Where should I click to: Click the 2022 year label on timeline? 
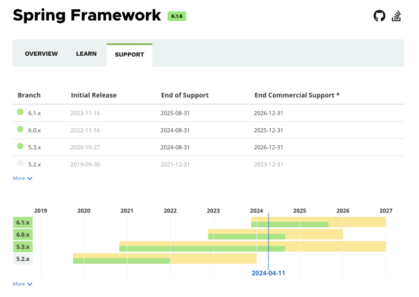pyautogui.click(x=170, y=211)
